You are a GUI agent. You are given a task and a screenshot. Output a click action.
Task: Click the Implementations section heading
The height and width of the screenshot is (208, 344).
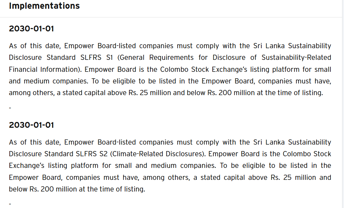[x=44, y=6]
